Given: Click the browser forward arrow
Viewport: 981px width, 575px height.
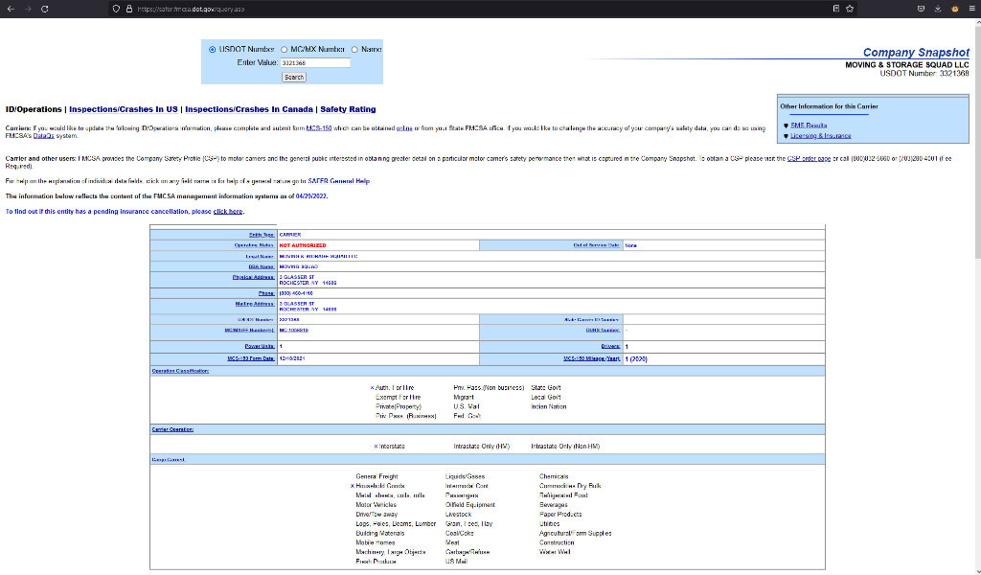Looking at the screenshot, I should click(26, 9).
